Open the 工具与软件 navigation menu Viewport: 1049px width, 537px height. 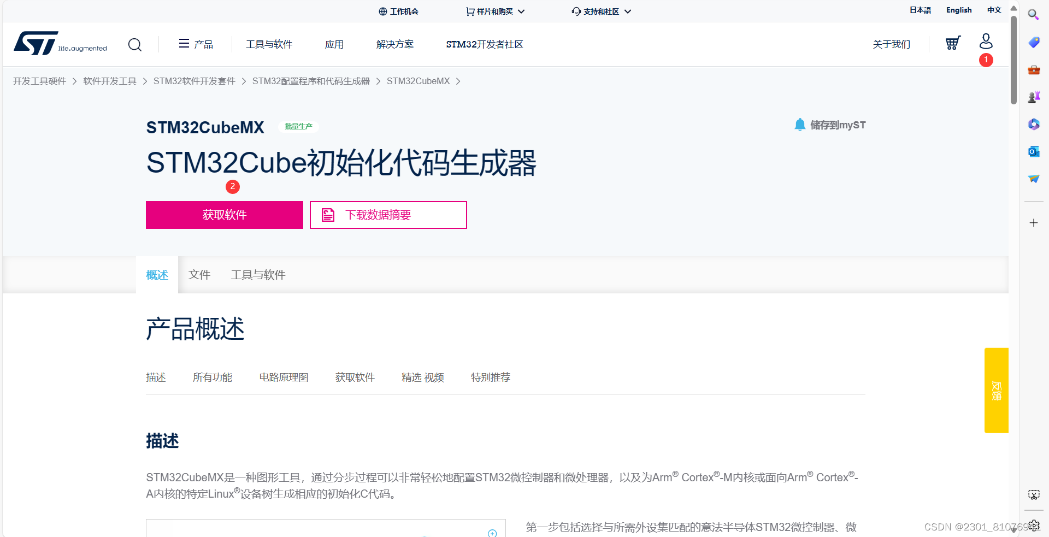pyautogui.click(x=269, y=44)
